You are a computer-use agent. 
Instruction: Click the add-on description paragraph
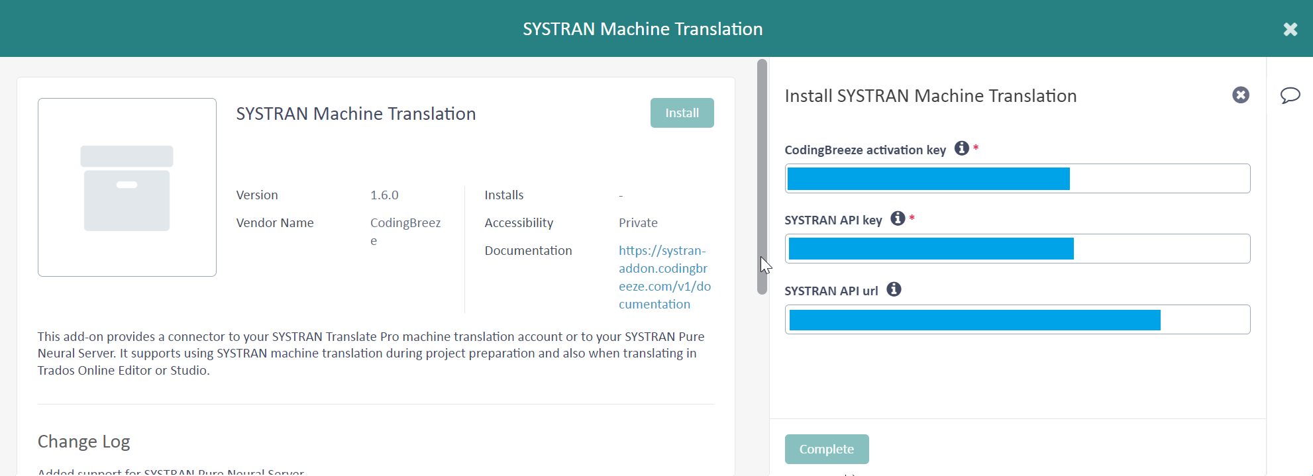(x=371, y=354)
